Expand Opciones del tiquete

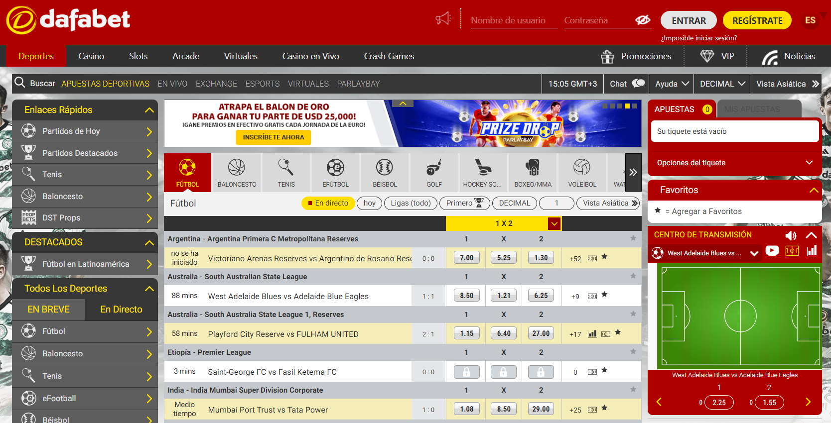click(735, 163)
